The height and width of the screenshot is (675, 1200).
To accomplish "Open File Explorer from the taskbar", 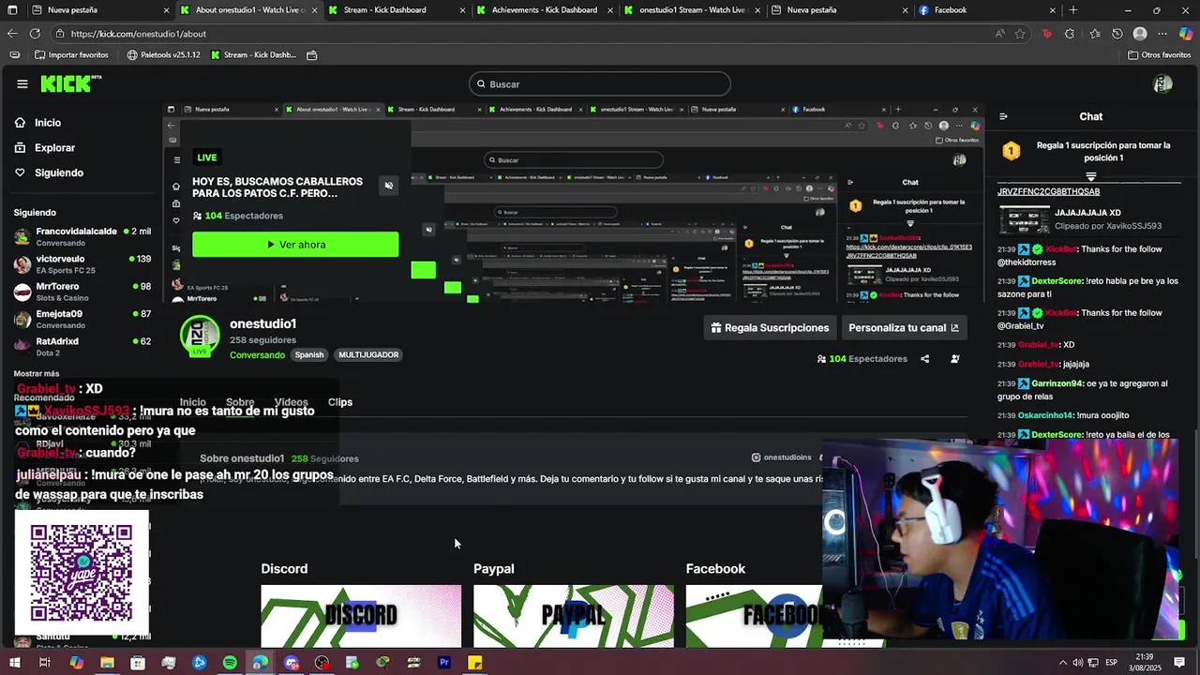I will [x=107, y=663].
